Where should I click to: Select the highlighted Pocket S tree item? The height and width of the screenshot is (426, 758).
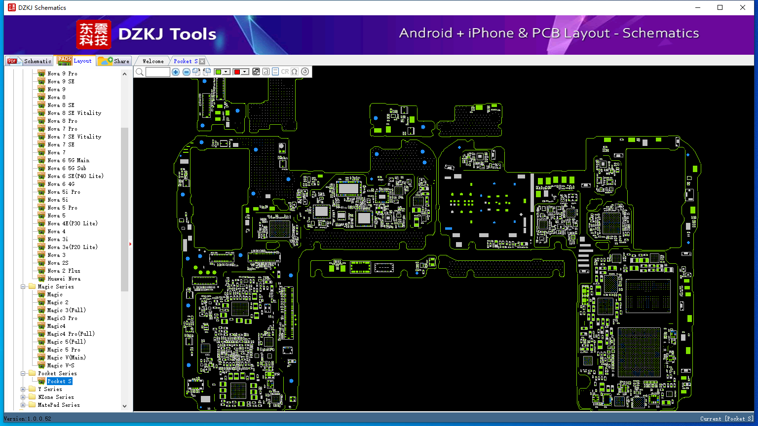click(x=60, y=381)
